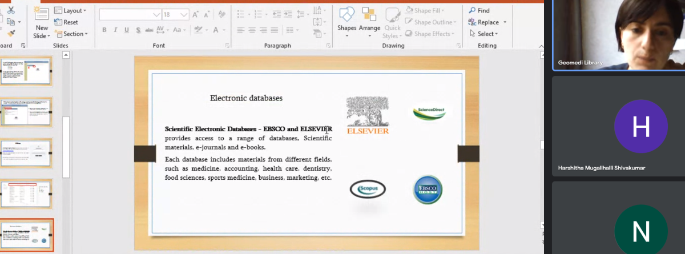Click the thumbnail pane scrollbar thumb
685x254 pixels.
66,147
